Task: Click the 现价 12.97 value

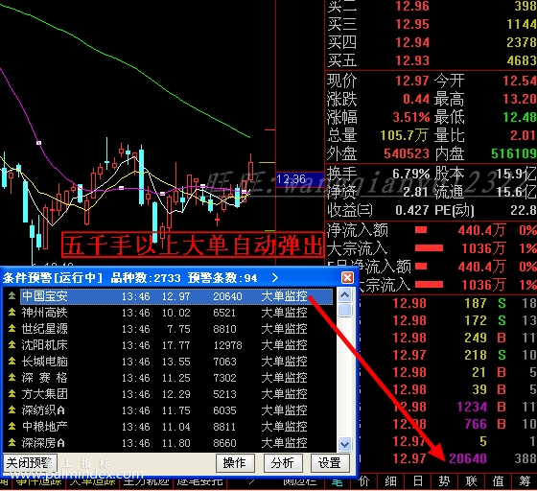Action: pyautogui.click(x=412, y=81)
